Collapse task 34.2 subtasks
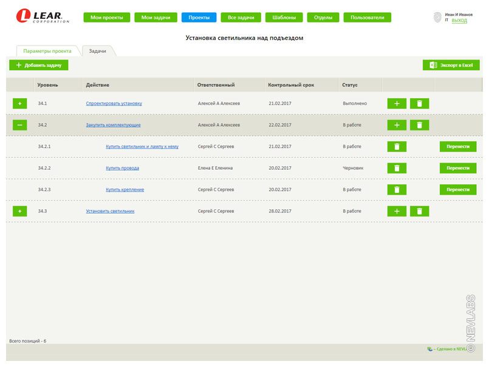The image size is (489, 367). pos(19,125)
